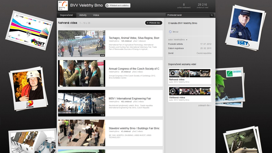
Task: Click the 17. 07. 2012 last activity date
Action: pyautogui.click(x=206, y=44)
